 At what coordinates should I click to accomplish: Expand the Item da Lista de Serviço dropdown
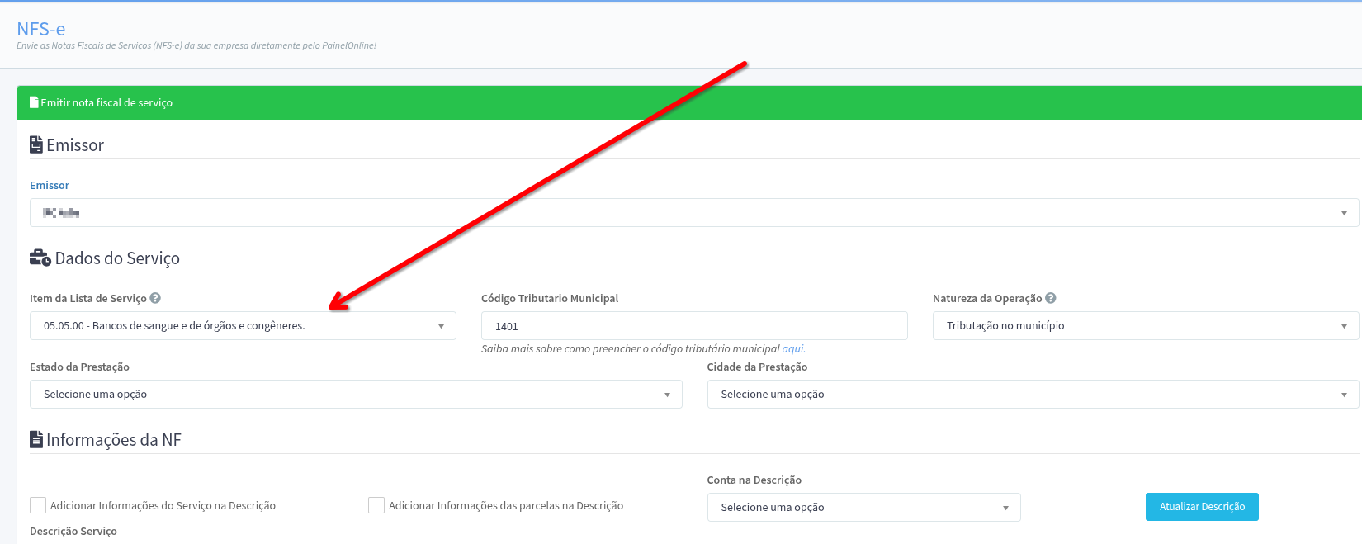243,326
